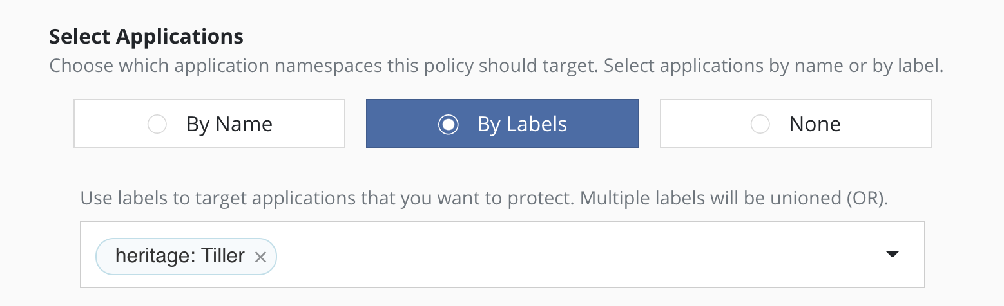Select the None radio button

coord(760,124)
